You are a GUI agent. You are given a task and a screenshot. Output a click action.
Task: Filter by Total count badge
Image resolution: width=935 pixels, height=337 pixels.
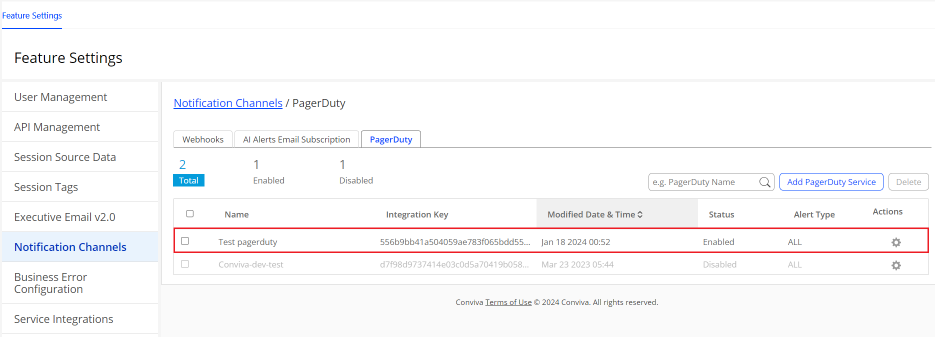188,180
